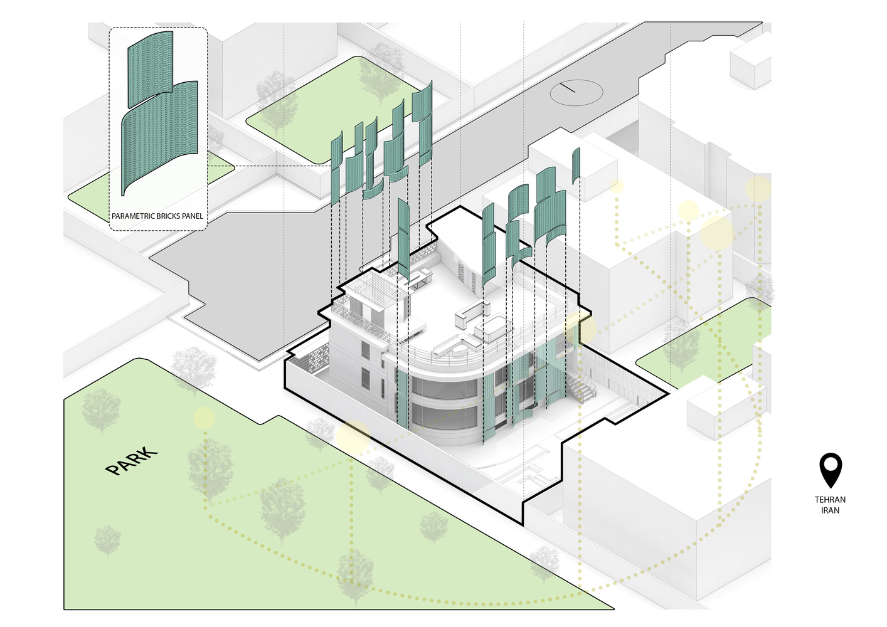The image size is (887, 627).
Task: Select the large lower brick panel in the inset box
Action: tap(161, 137)
